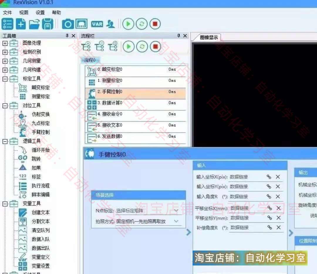The width and height of the screenshot is (317, 274).
Task: Run the flow once in flow panel
Action: point(129,47)
